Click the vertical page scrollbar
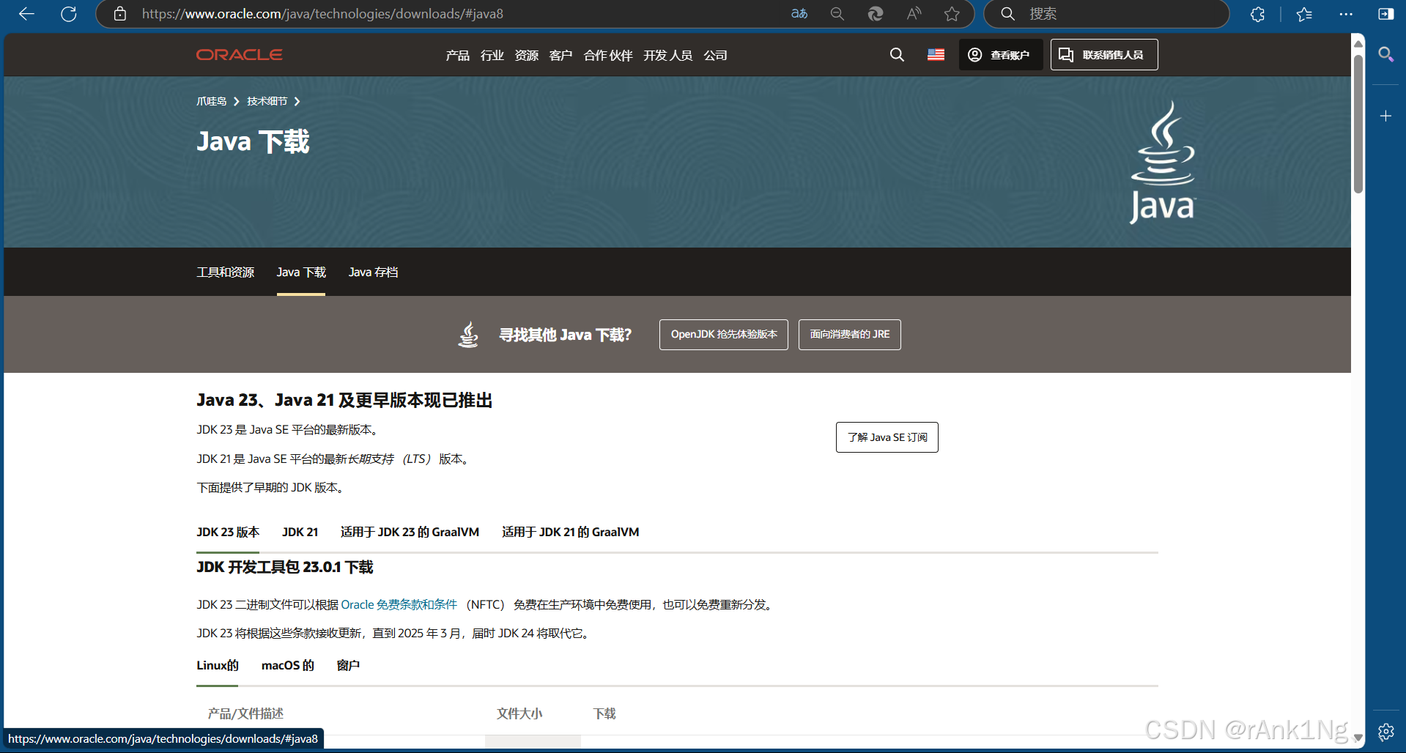The image size is (1406, 753). [x=1358, y=117]
